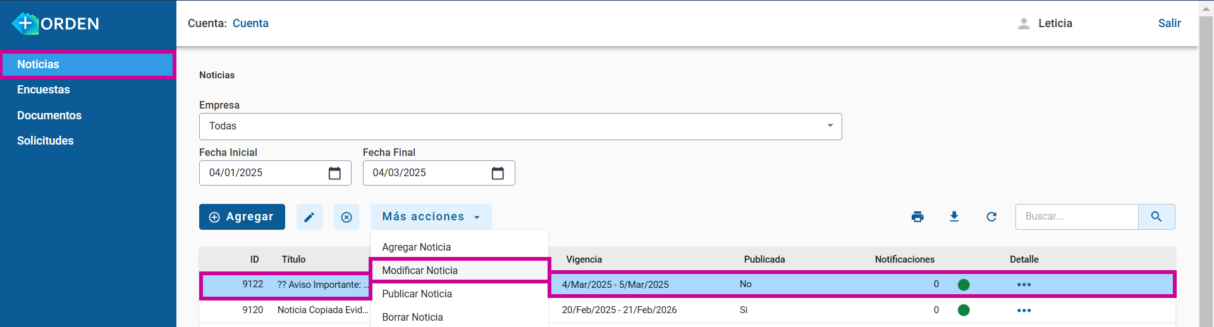Choose Publicar Noticia menu option

tap(417, 294)
